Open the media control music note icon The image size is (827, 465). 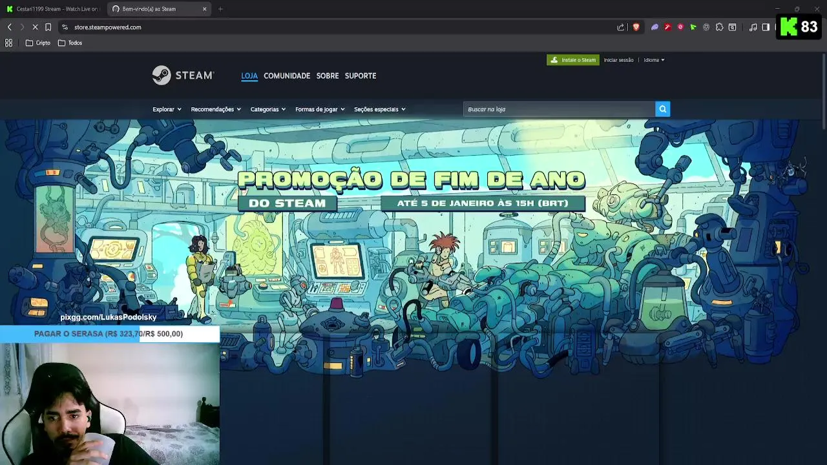click(x=753, y=27)
